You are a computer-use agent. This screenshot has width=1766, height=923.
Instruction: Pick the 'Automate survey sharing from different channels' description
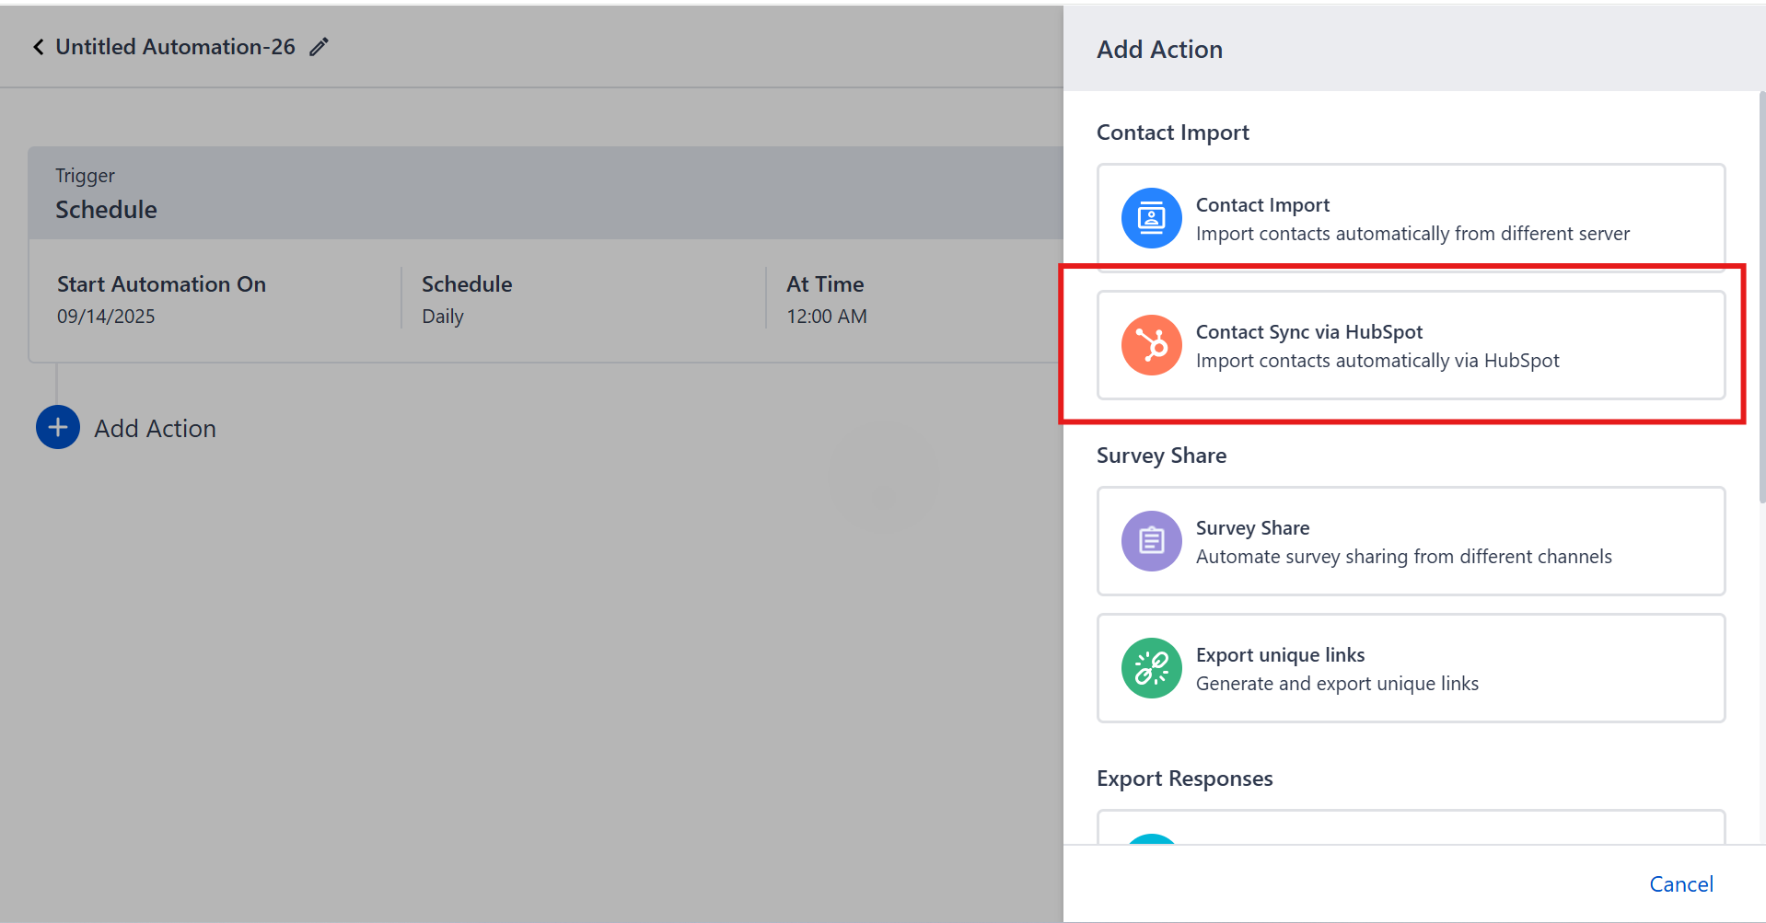coord(1403,557)
